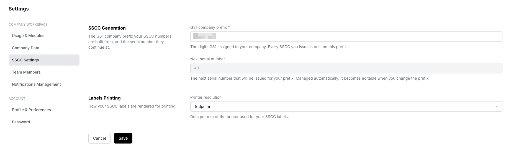
Task: Click the SSCC Generation heading
Action: (x=107, y=28)
